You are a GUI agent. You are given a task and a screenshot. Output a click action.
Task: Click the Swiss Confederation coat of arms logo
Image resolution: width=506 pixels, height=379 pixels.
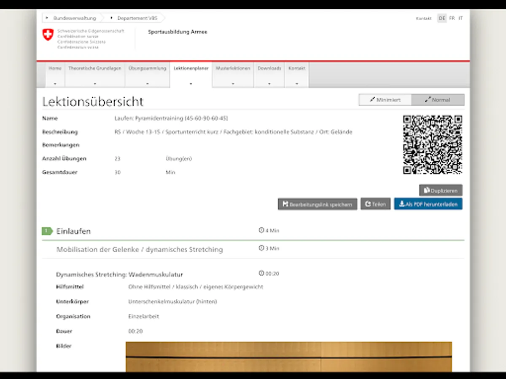(x=48, y=35)
